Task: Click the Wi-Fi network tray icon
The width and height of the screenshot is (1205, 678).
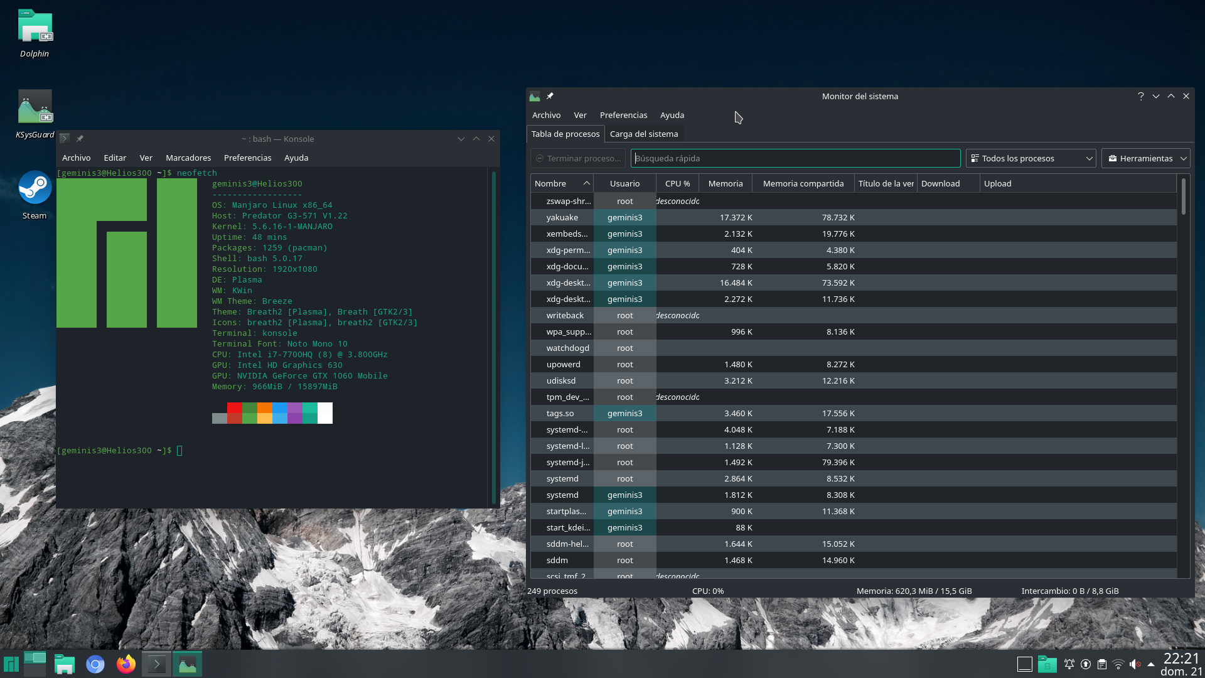Action: point(1118,664)
